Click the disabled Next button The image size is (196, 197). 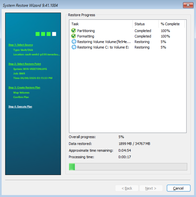151,188
